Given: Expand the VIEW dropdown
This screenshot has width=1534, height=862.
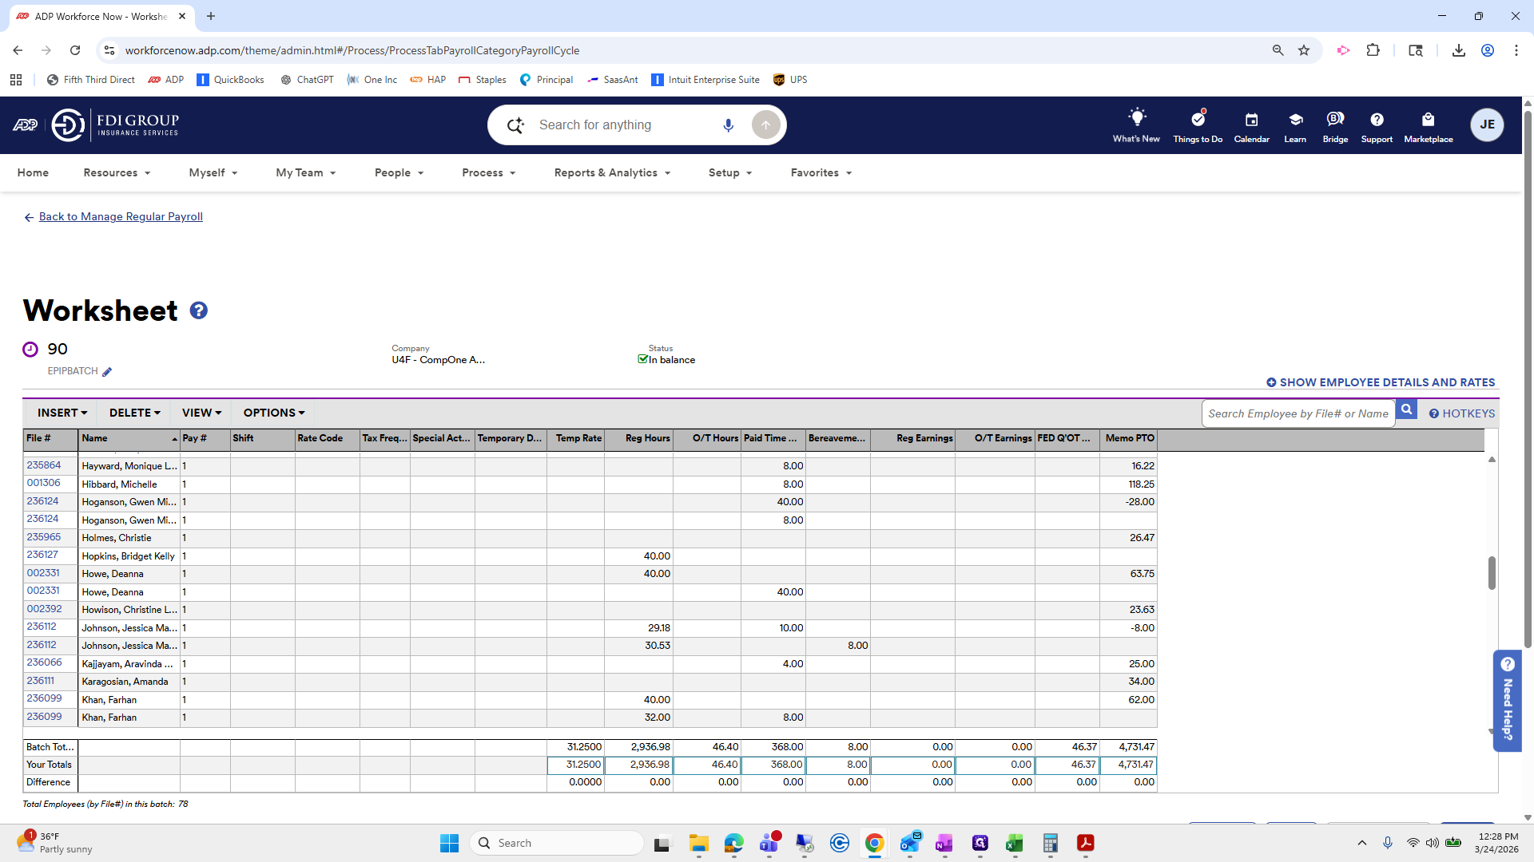Looking at the screenshot, I should click(x=201, y=413).
